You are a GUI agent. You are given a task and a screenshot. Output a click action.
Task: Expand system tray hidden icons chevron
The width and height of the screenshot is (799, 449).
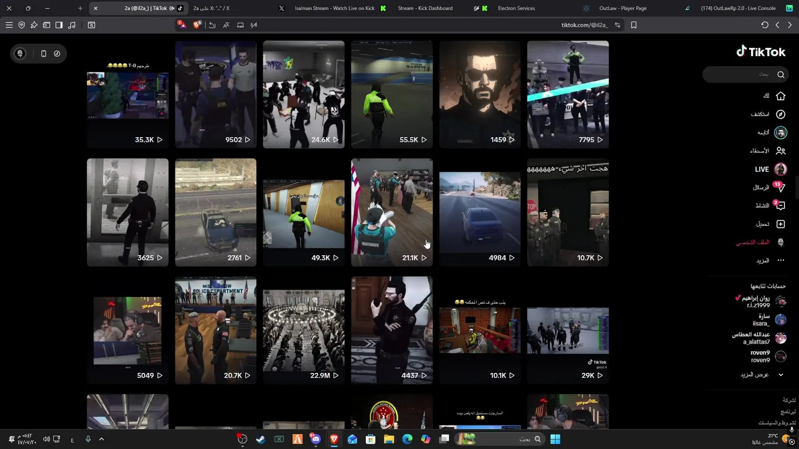click(101, 439)
